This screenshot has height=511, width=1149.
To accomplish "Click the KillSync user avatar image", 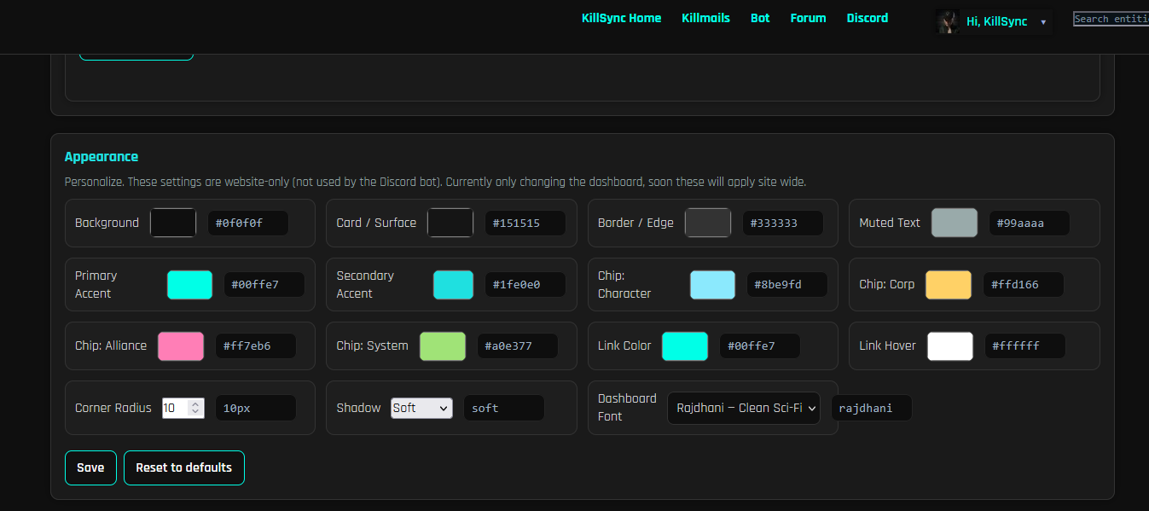I will pyautogui.click(x=948, y=21).
